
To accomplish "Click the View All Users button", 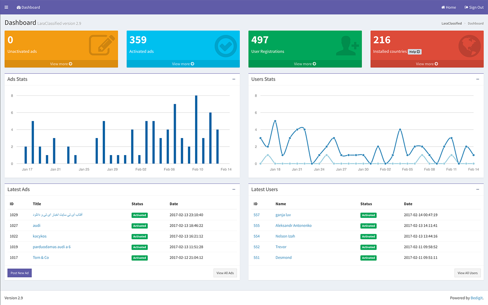I will [x=467, y=273].
